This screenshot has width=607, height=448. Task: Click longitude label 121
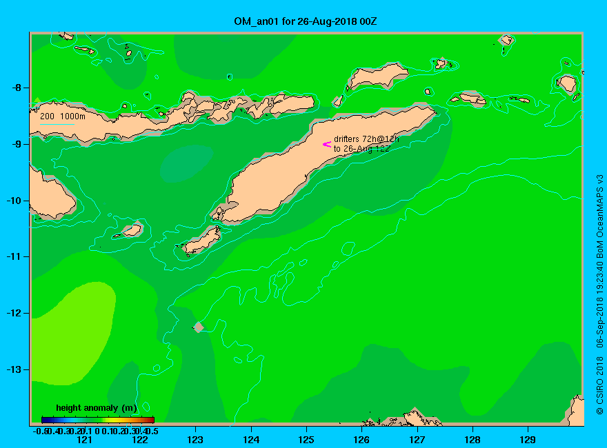84,440
